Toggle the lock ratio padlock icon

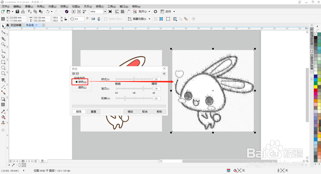click(65, 19)
